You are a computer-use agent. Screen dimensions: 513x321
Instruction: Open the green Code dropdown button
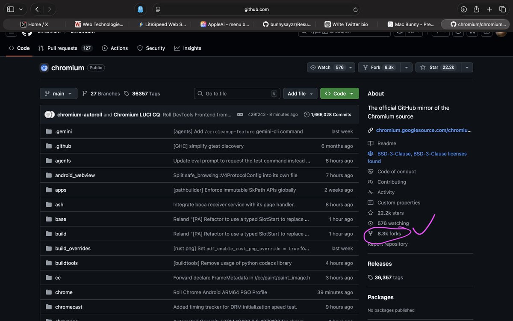[x=339, y=93]
